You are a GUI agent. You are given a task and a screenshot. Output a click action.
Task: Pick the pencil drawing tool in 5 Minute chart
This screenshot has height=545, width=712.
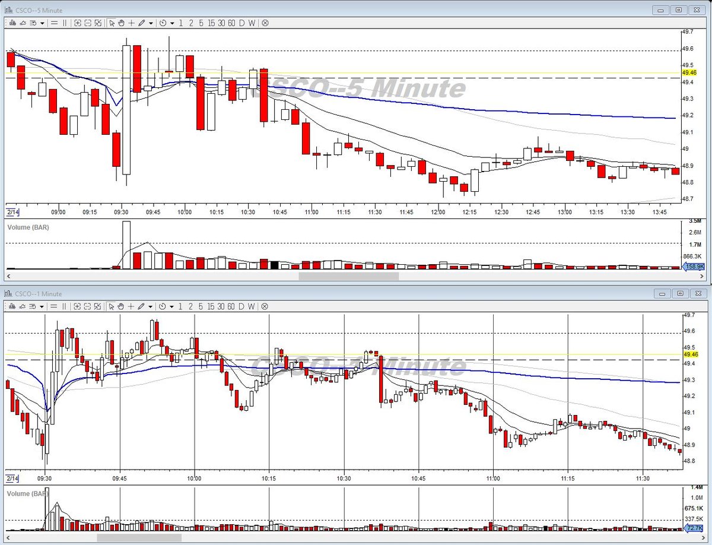point(141,23)
